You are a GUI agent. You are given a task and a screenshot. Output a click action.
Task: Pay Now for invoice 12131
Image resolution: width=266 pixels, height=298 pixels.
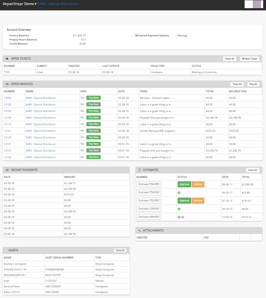(93, 144)
